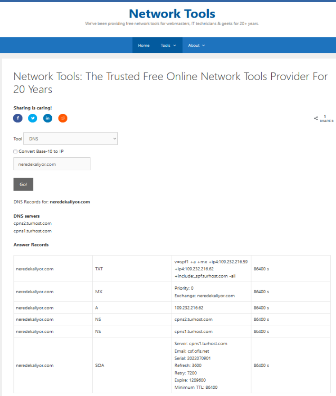
Task: Select the A record IP 109.232.216.62
Action: click(189, 308)
